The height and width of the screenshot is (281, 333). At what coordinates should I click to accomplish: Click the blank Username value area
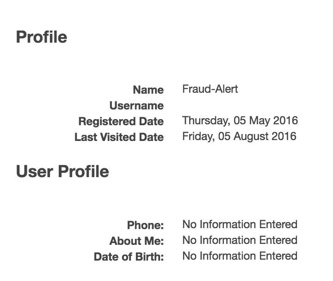[208, 106]
